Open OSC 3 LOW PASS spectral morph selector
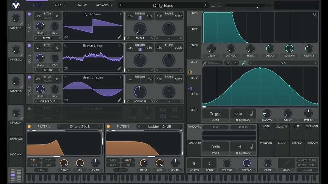The width and height of the screenshot is (328, 184). (x=140, y=101)
